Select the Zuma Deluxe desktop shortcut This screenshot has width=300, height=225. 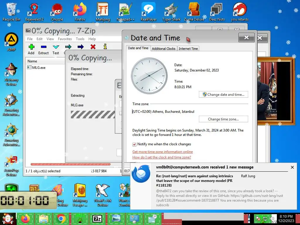pos(194,12)
